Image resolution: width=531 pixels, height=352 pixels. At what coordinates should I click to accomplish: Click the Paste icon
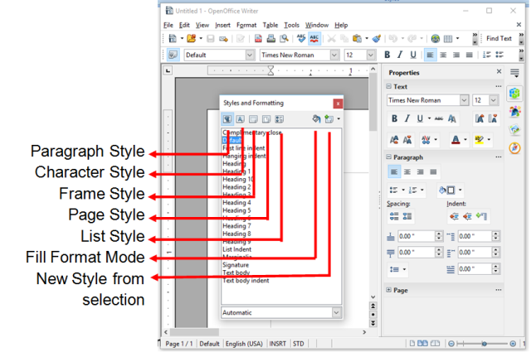coord(357,39)
